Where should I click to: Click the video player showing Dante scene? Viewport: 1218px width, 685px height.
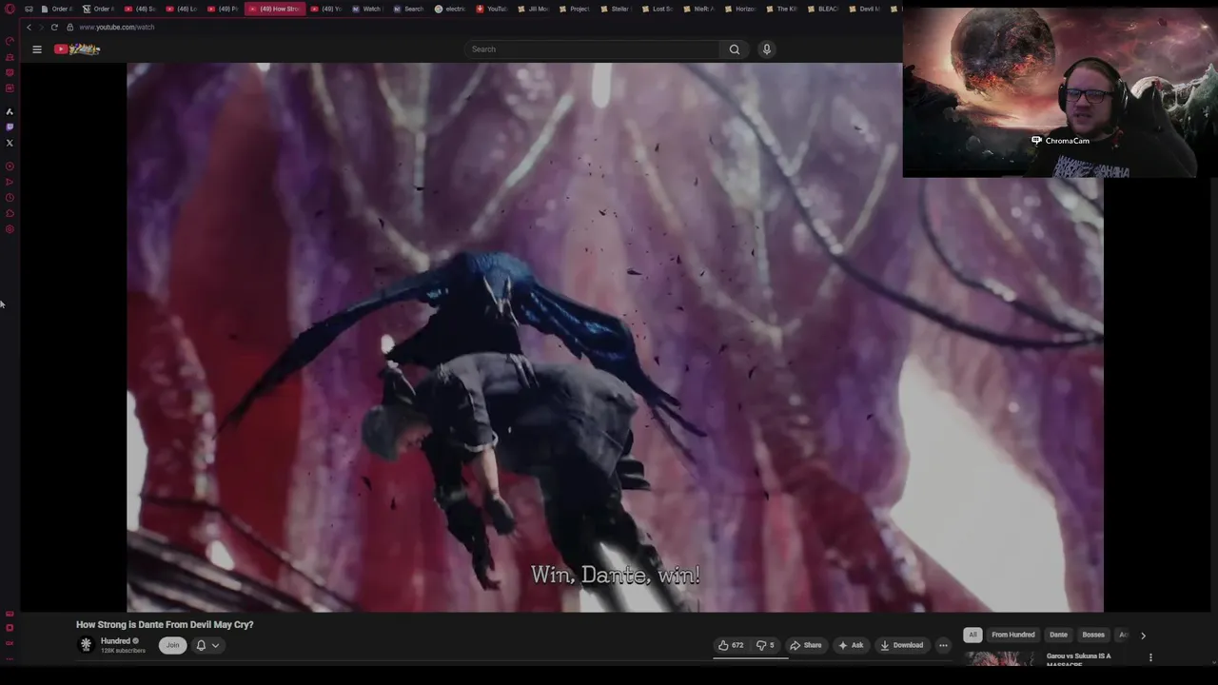615,337
